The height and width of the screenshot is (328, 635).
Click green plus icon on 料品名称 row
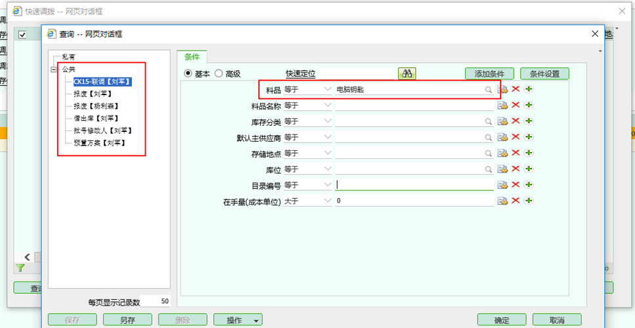[x=529, y=105]
